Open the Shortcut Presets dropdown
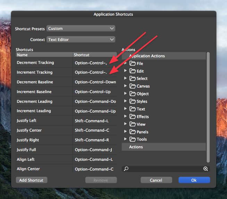This screenshot has height=199, width=227. [x=81, y=28]
